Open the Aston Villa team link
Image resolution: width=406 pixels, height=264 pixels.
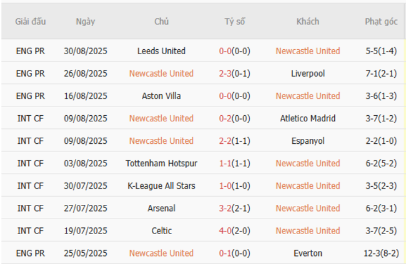click(161, 96)
